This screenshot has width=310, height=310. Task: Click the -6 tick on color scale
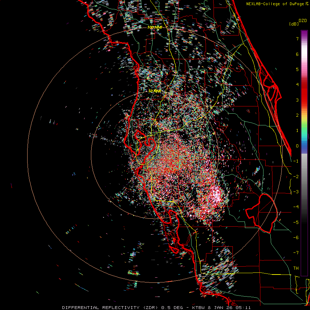pyautogui.click(x=296, y=237)
